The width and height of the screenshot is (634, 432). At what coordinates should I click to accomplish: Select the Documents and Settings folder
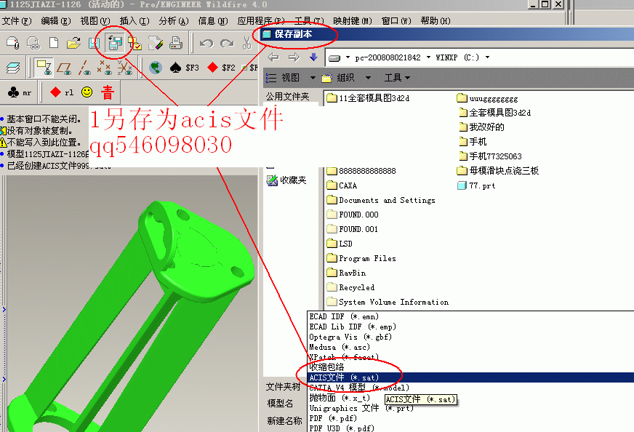(381, 200)
